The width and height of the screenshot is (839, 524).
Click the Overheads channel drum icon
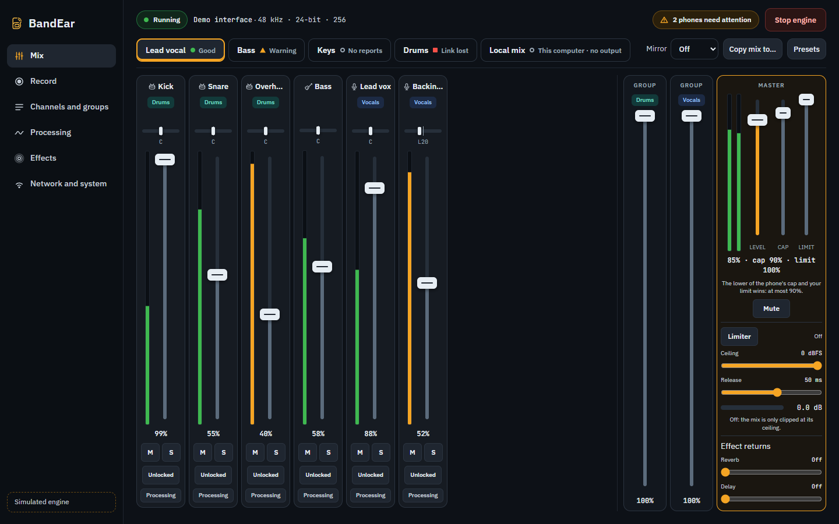(x=249, y=87)
